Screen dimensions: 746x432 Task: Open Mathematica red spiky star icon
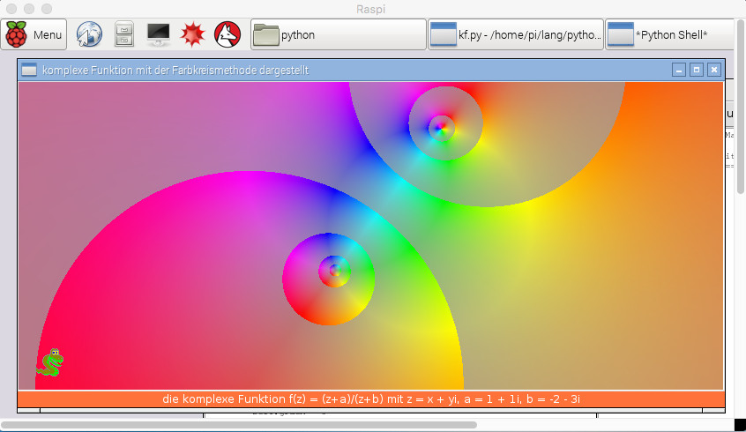tap(192, 35)
